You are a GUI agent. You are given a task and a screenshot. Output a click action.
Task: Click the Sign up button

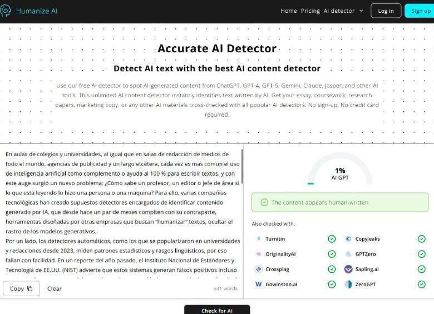coord(421,11)
